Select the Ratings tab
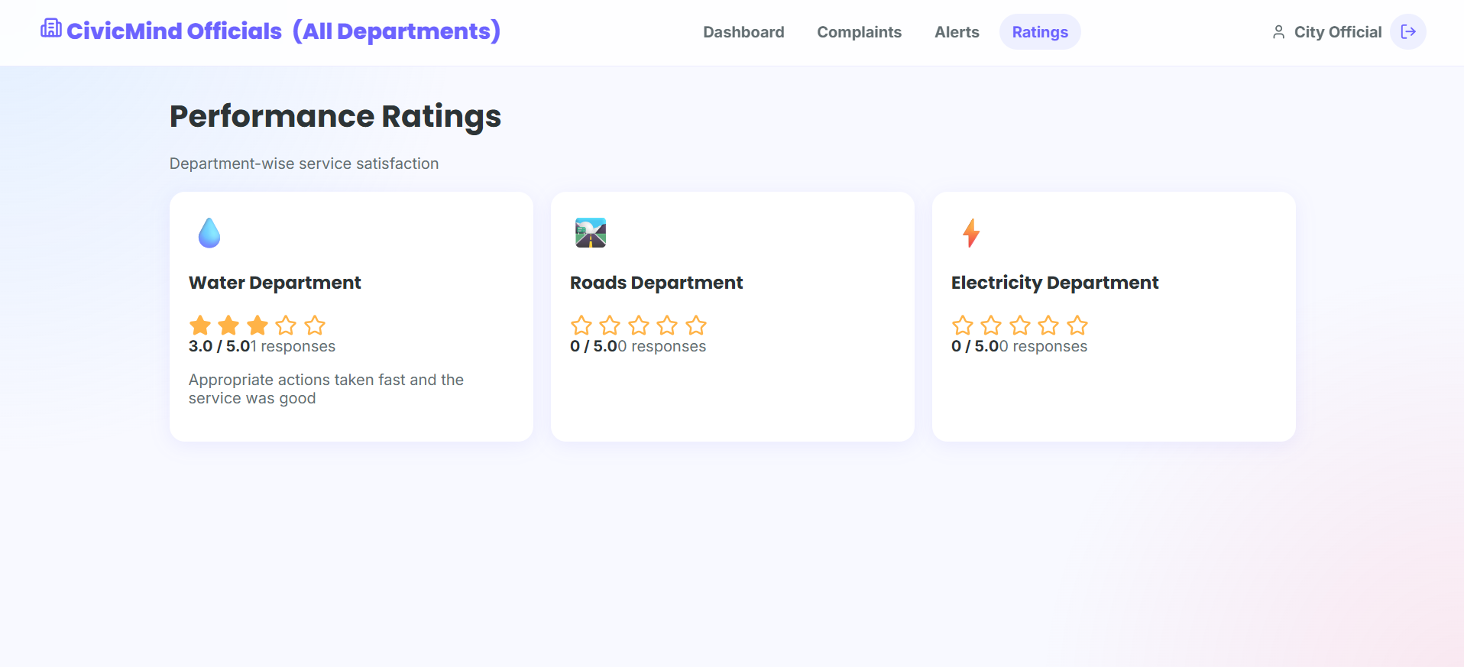1464x667 pixels. (1040, 32)
